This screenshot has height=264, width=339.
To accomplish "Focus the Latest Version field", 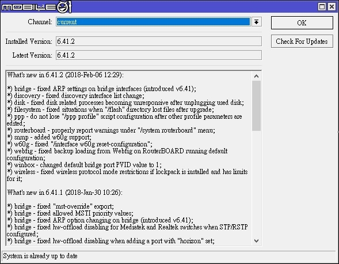I will click(158, 55).
